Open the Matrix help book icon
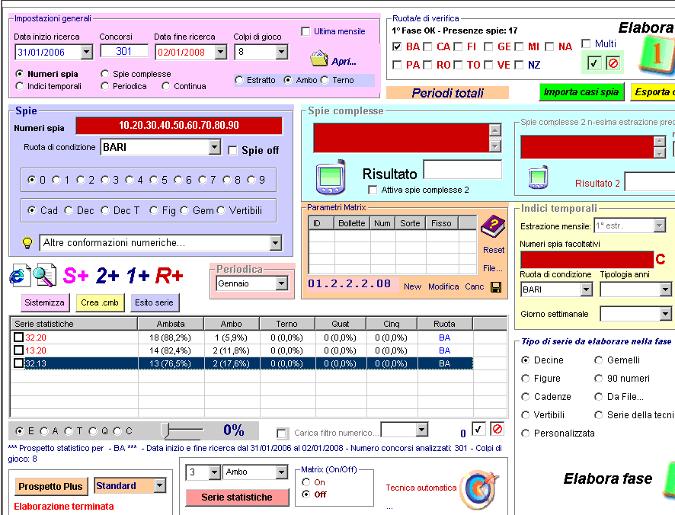 pos(493,226)
